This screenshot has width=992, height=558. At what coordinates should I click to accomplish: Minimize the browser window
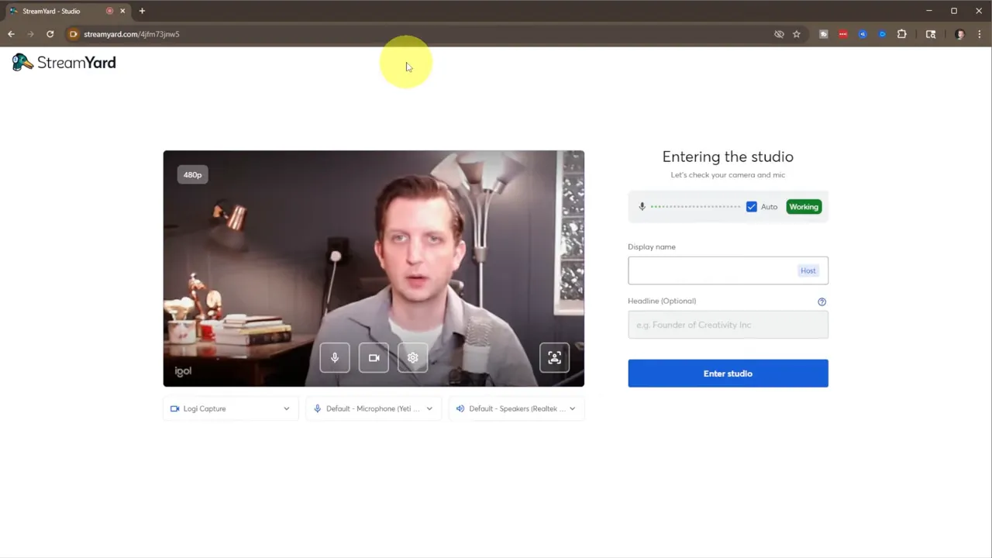928,11
